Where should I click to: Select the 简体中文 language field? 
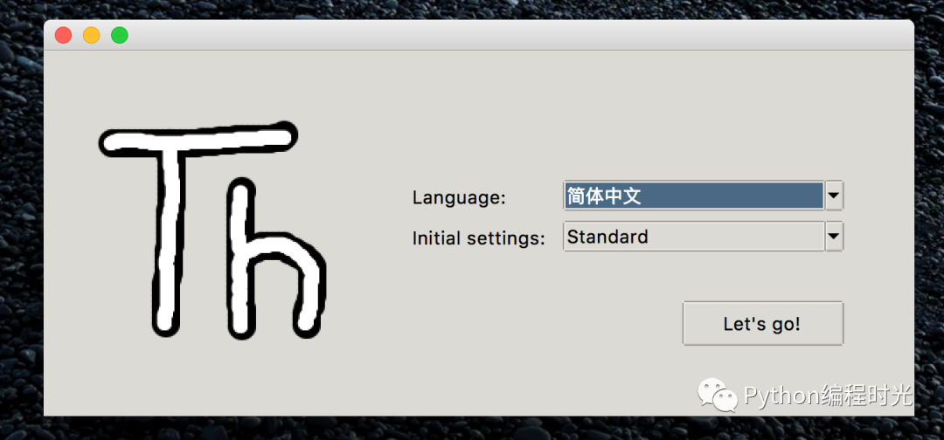click(693, 196)
